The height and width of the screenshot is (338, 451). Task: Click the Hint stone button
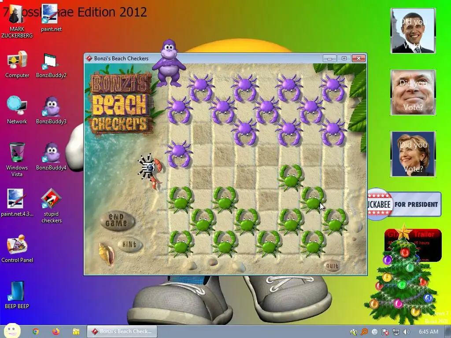129,245
